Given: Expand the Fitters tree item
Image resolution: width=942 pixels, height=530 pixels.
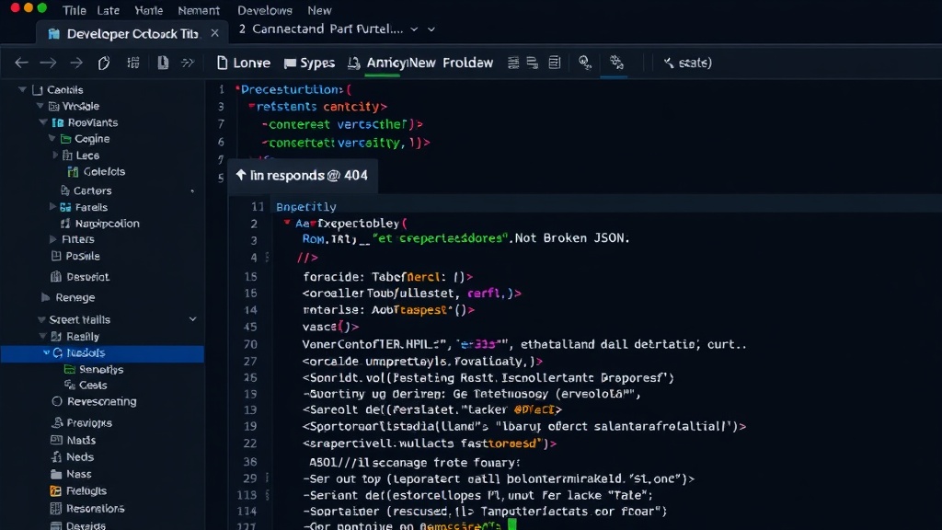Looking at the screenshot, I should 52,239.
